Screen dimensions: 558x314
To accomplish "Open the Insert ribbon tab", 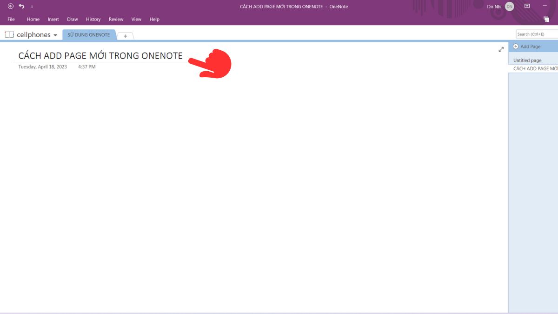I will point(53,19).
